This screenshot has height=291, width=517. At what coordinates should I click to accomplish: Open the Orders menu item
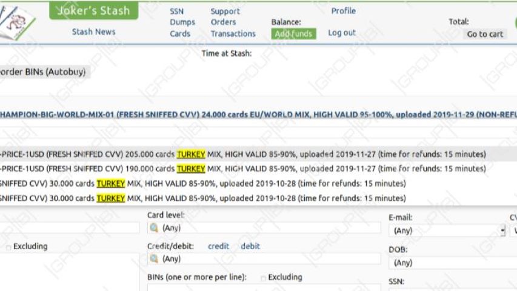[223, 22]
